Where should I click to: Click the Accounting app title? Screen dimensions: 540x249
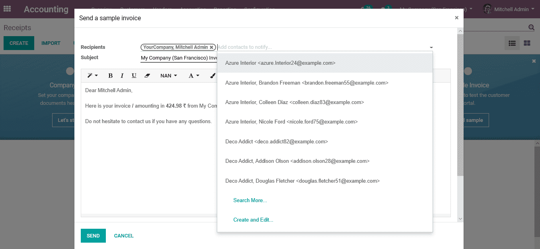(46, 9)
